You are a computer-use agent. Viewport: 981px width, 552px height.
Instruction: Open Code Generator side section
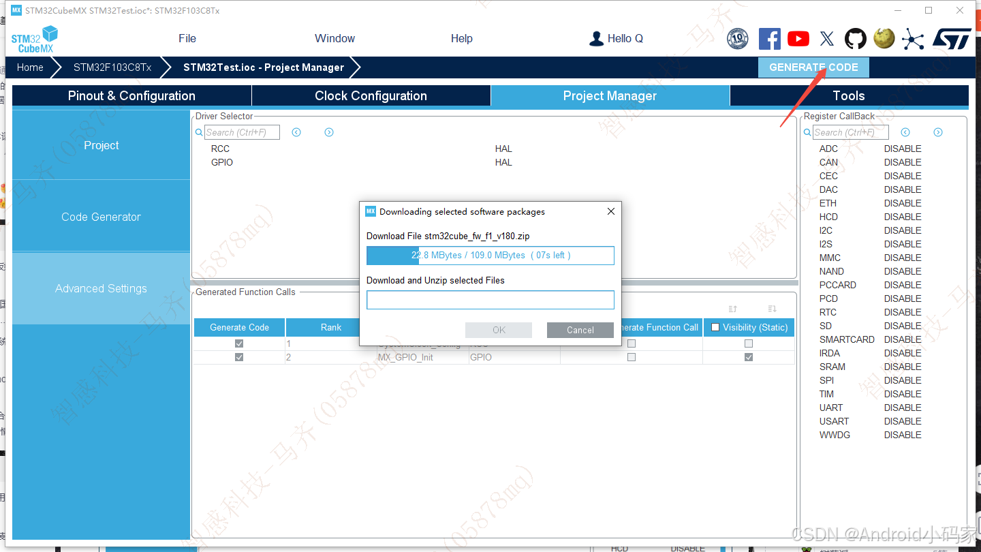click(101, 217)
